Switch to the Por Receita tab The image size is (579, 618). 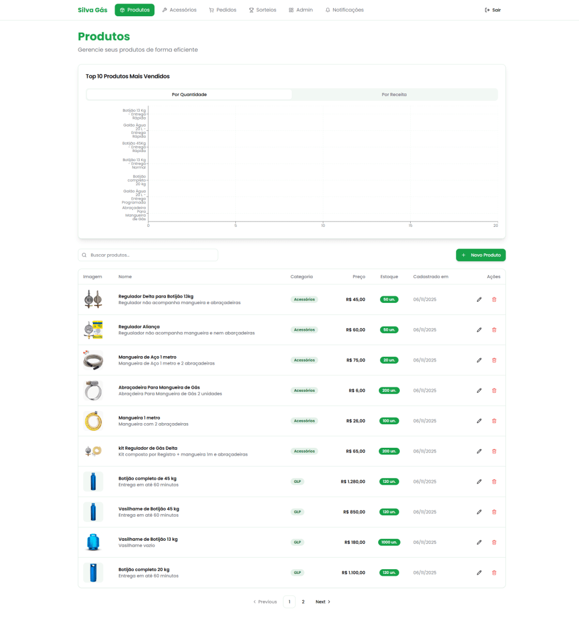394,94
